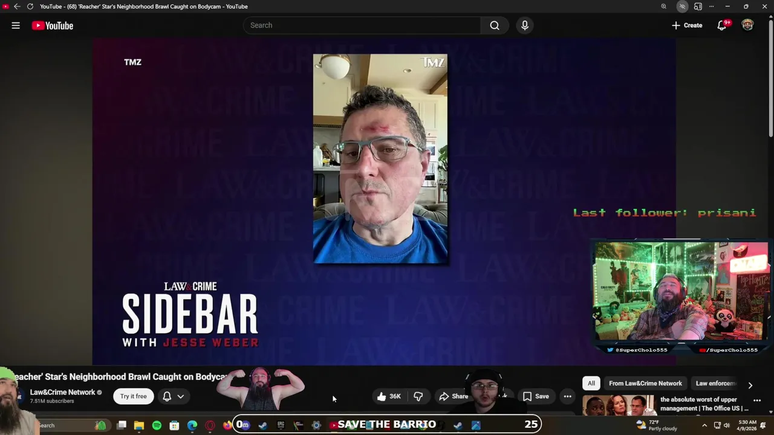Toggle the crossed-eye tracking protection icon
Screen dimensions: 774x435
click(682, 7)
